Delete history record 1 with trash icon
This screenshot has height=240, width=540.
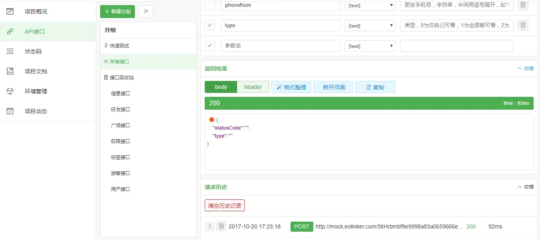(x=221, y=226)
